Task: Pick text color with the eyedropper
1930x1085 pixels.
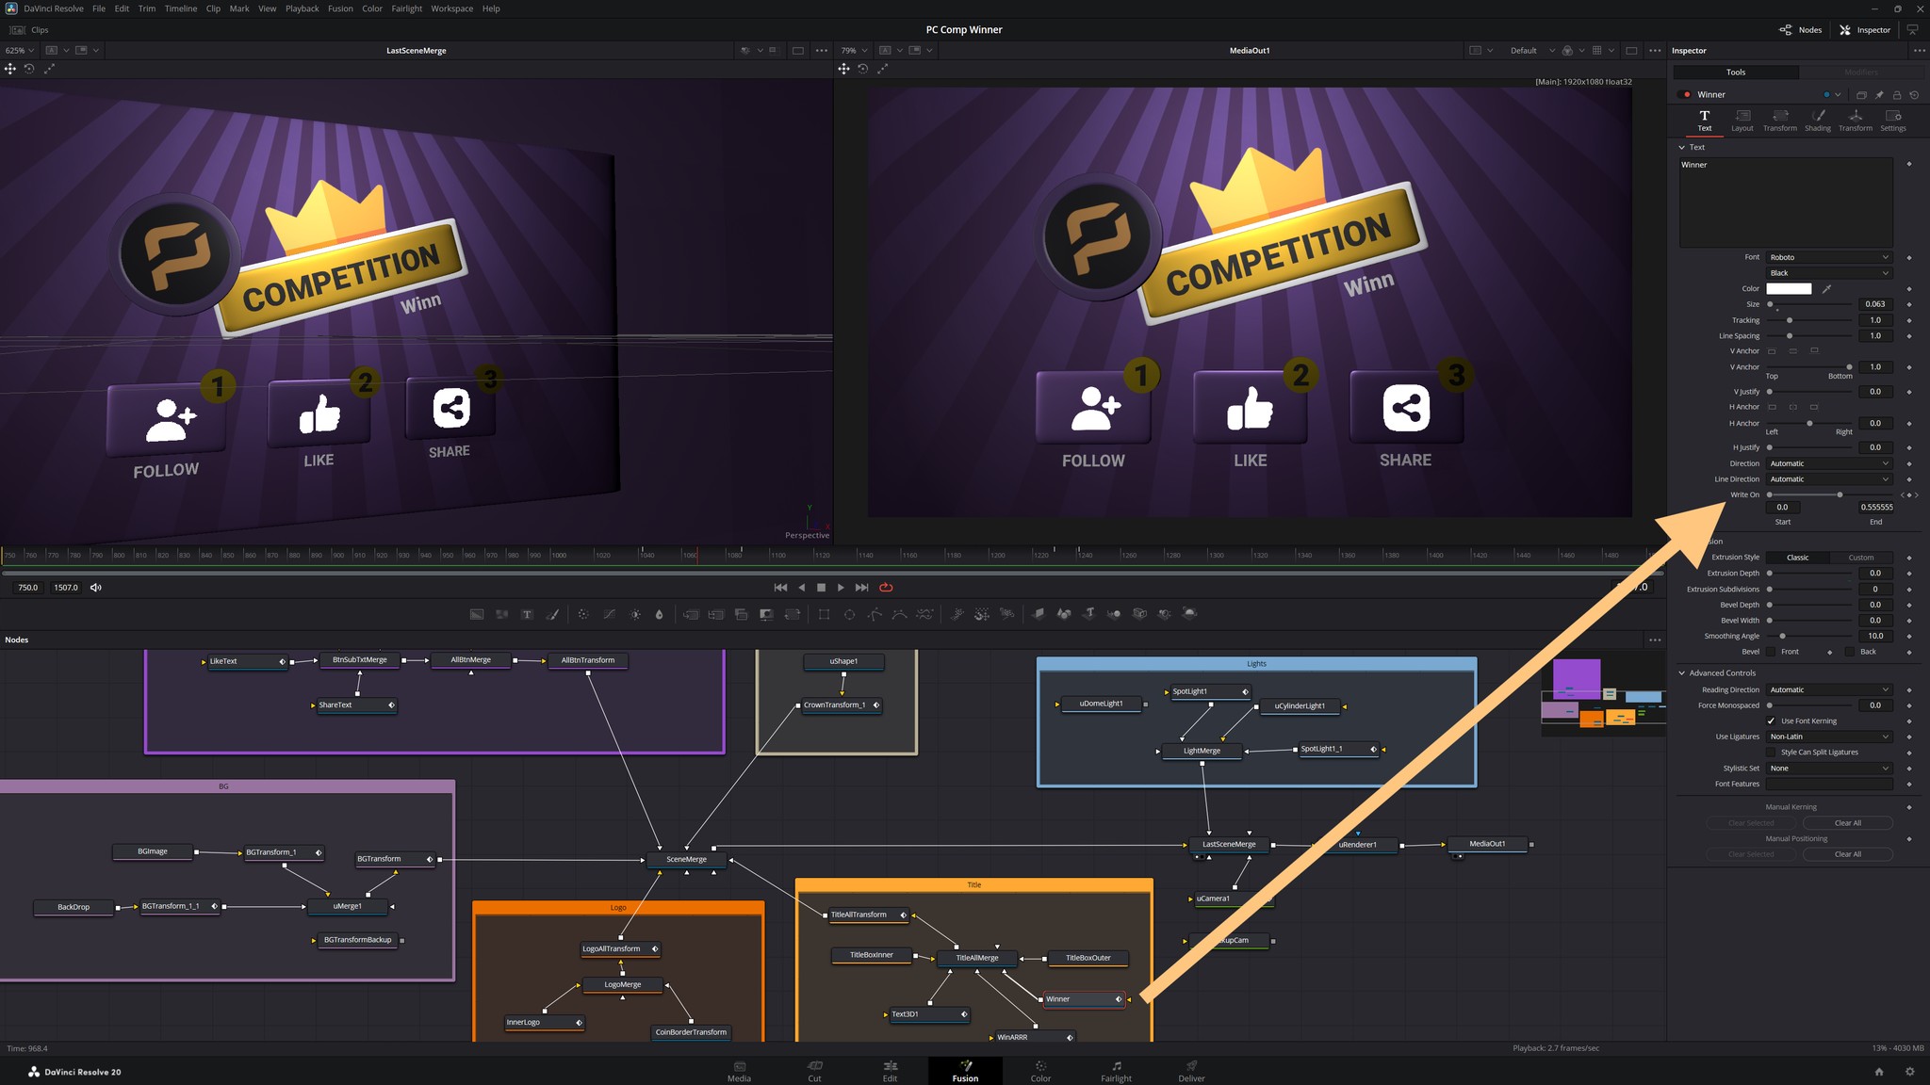Action: click(1826, 289)
